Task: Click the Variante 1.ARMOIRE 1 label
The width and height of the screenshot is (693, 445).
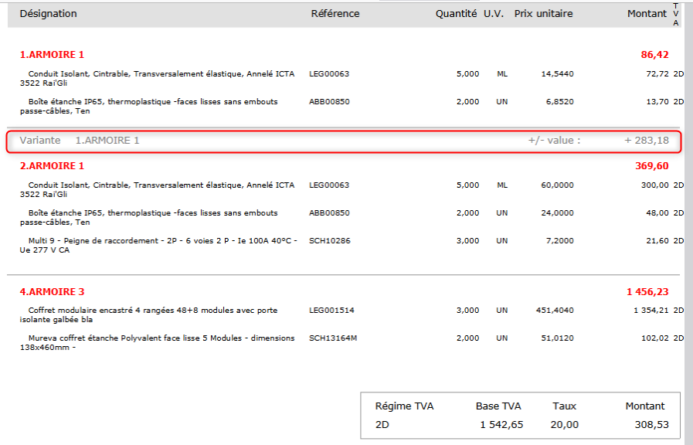Action: coord(79,140)
